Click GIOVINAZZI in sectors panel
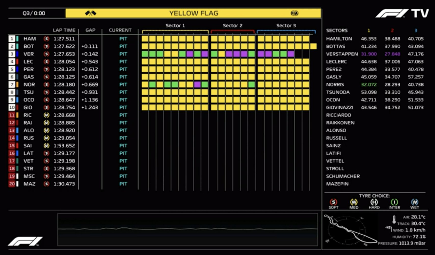Viewport: 435px width, 255px height. point(339,108)
